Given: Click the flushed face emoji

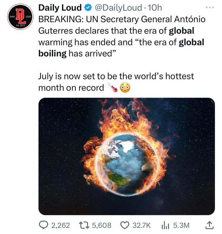Looking at the screenshot, I should [124, 88].
